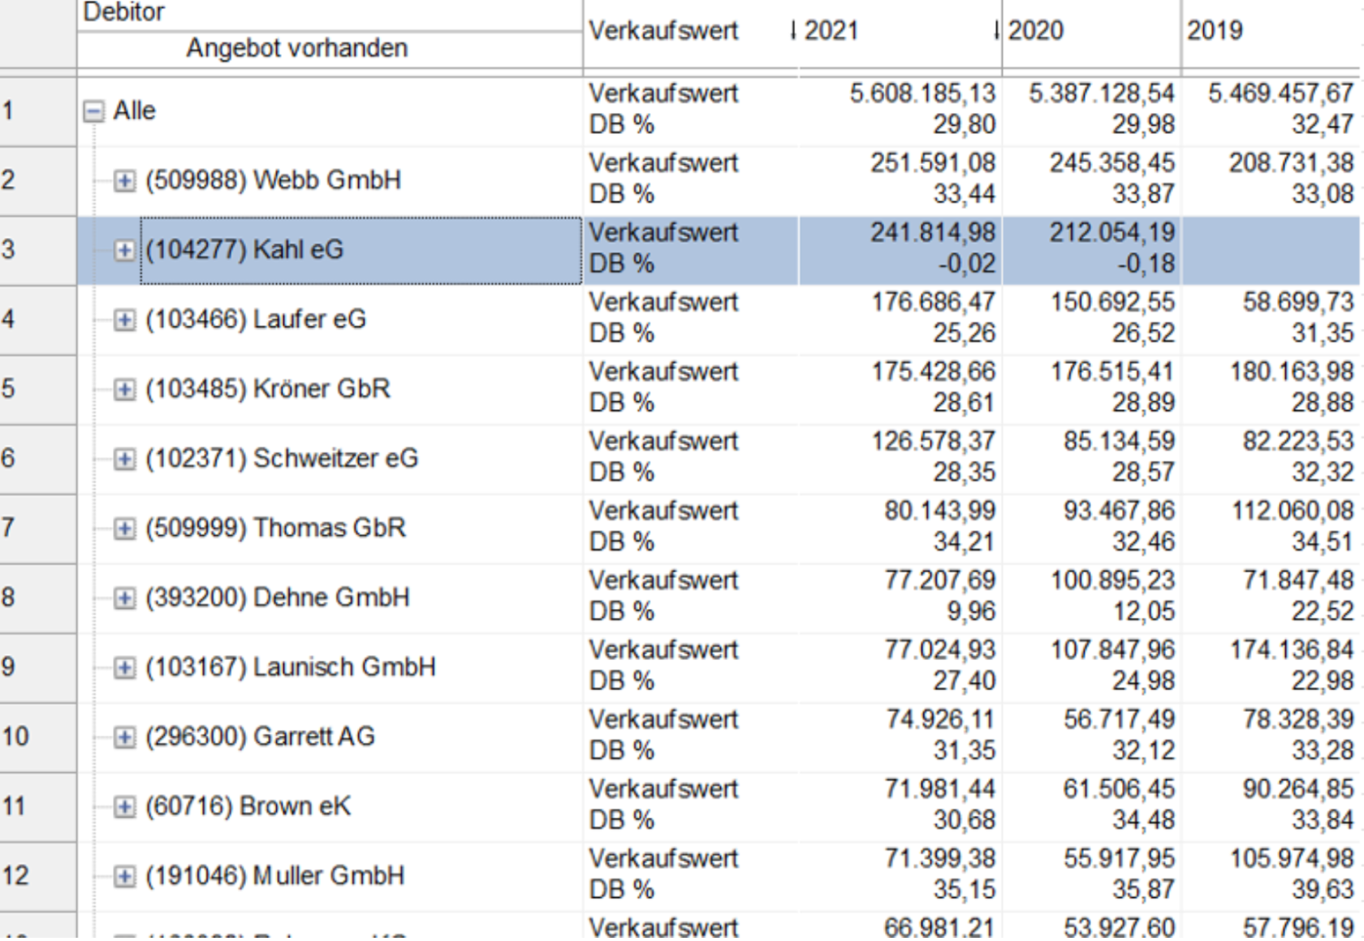
Task: Expand (393200) Dehne GmbH row
Action: 124,598
